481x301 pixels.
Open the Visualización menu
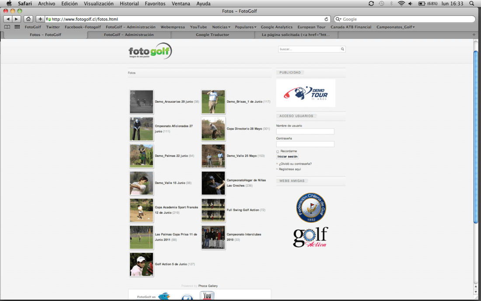click(x=98, y=3)
